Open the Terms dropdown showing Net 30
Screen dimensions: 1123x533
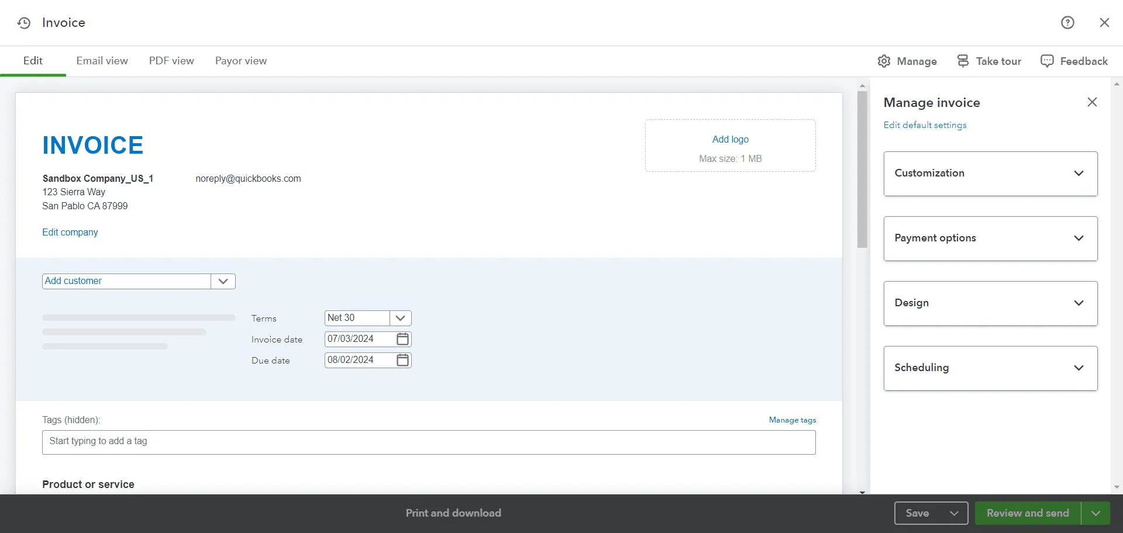coord(400,317)
